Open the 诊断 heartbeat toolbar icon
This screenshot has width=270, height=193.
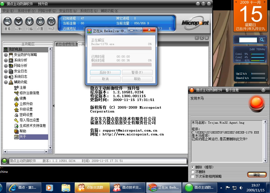[18, 21]
